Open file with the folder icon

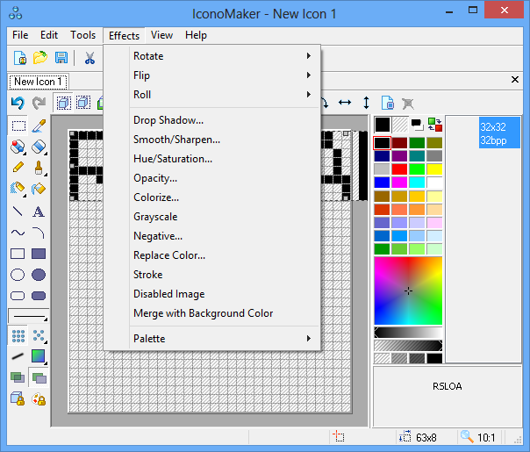40,58
